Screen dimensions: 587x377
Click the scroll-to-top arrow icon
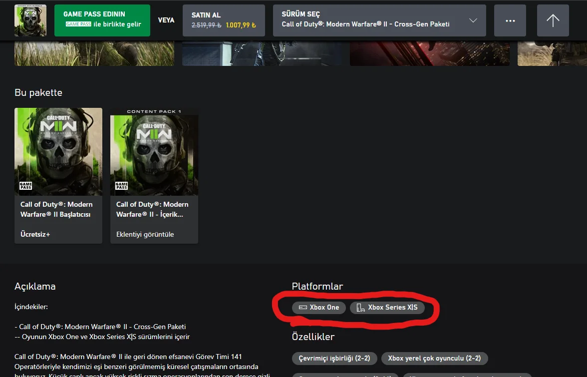click(x=553, y=20)
